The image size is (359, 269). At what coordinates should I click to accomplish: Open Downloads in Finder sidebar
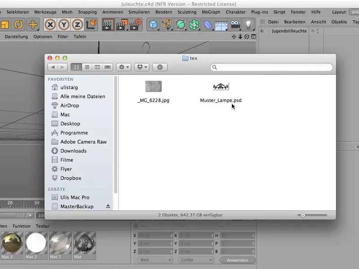(73, 151)
